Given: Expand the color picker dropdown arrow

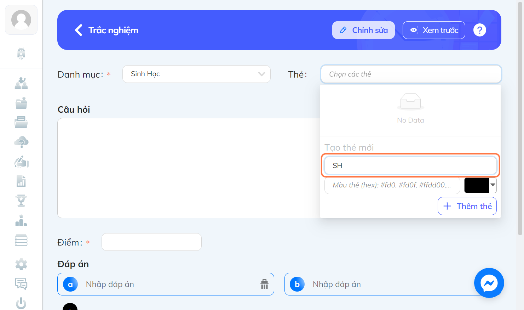Looking at the screenshot, I should click(x=493, y=185).
